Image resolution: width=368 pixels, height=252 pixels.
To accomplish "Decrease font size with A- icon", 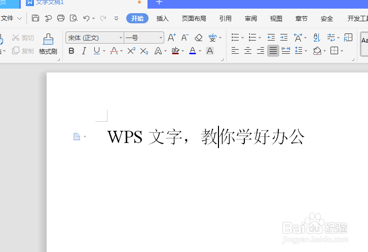I will point(185,38).
